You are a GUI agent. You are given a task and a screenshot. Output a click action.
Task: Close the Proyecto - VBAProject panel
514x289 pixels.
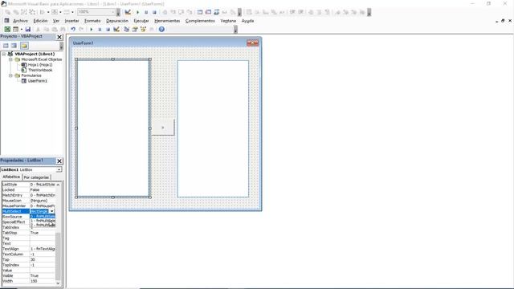[x=59, y=37]
